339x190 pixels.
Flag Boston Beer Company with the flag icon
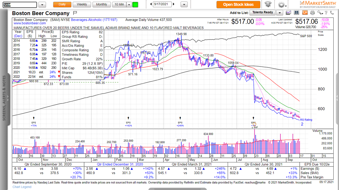(75, 13)
